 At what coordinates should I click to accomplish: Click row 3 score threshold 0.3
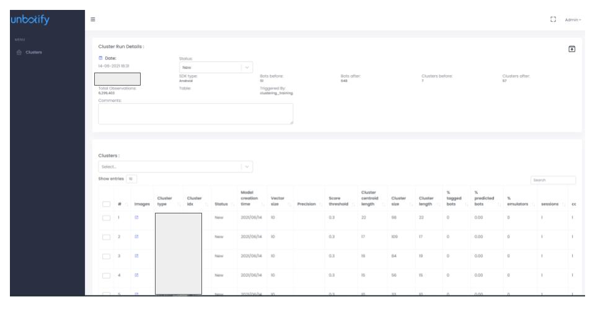pyautogui.click(x=332, y=256)
